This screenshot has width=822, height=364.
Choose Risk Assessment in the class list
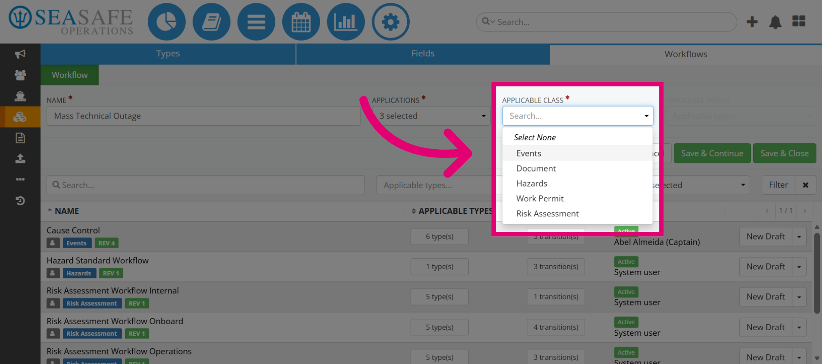(x=578, y=213)
